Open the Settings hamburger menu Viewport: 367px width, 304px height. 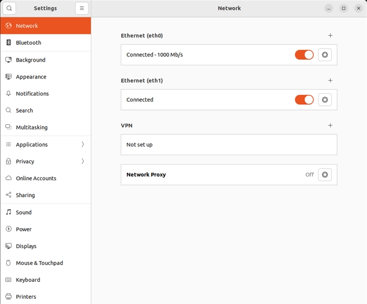coord(82,8)
